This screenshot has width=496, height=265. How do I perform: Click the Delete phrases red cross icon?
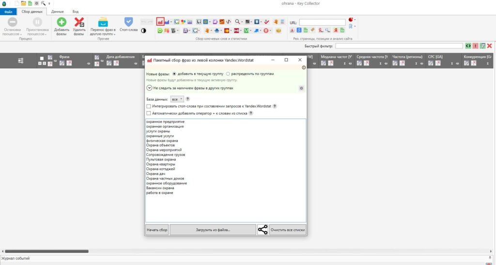[x=79, y=22]
